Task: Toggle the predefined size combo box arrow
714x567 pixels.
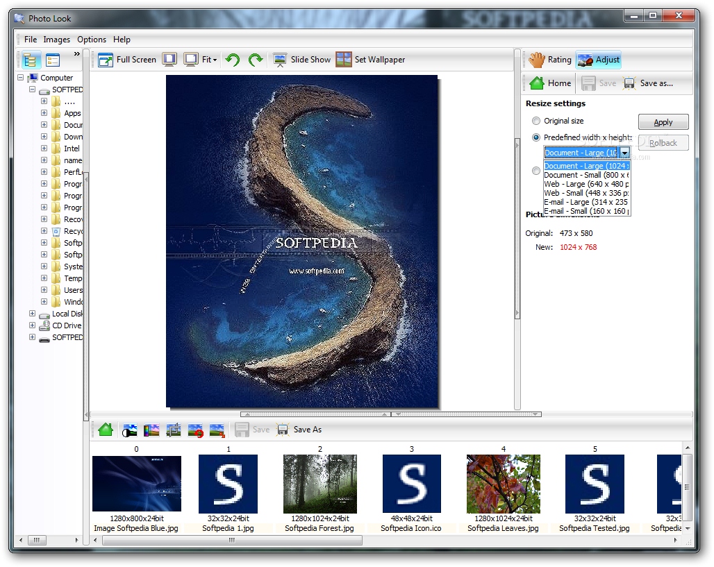Action: coord(625,153)
